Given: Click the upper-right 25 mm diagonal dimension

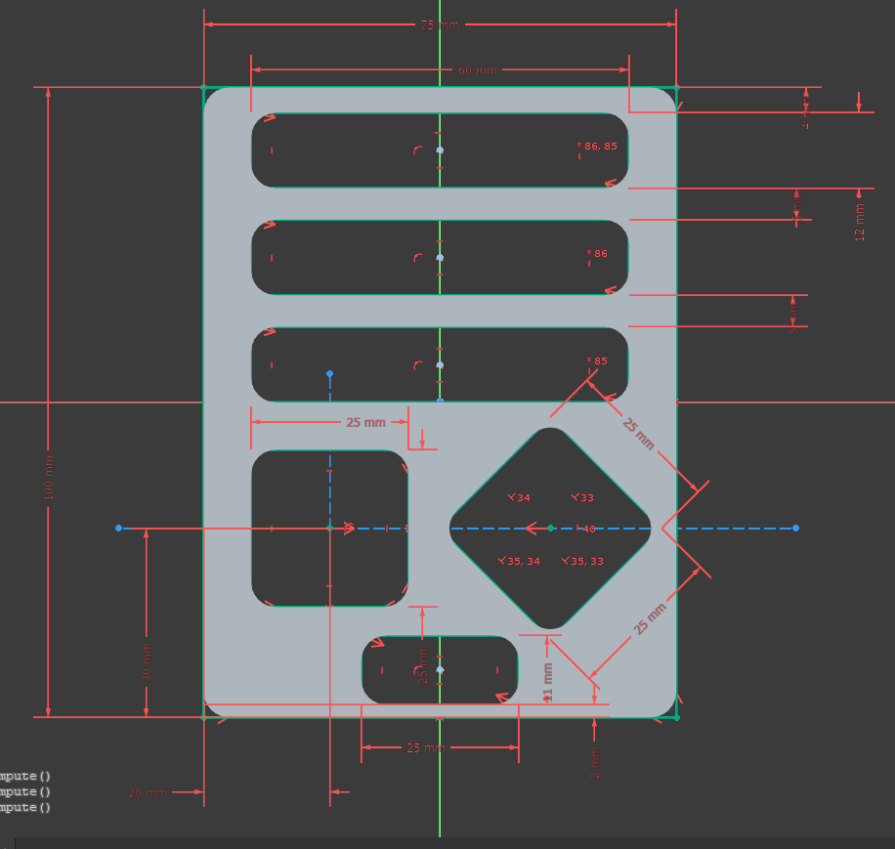Looking at the screenshot, I should (638, 433).
